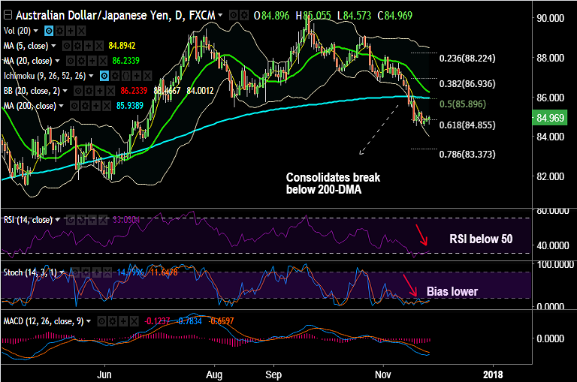Click the MACD (12, 26, close, 9) label

pos(44,321)
